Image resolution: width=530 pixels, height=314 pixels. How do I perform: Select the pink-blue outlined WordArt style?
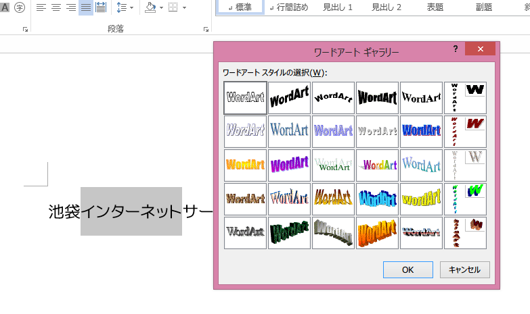pos(289,199)
